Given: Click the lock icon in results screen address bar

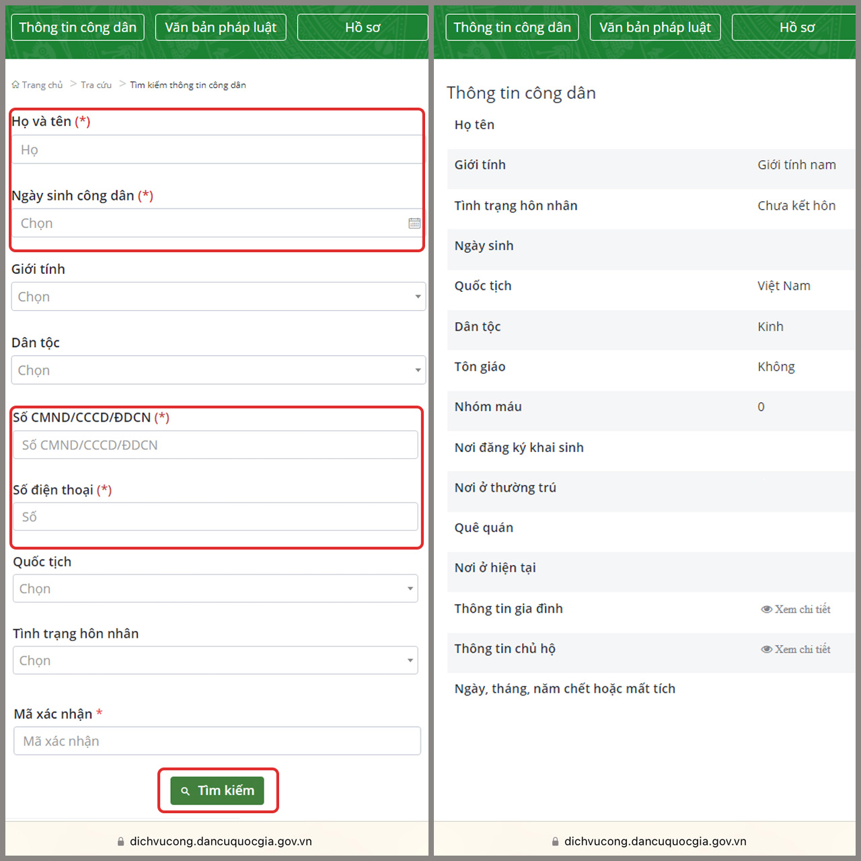Looking at the screenshot, I should (556, 841).
